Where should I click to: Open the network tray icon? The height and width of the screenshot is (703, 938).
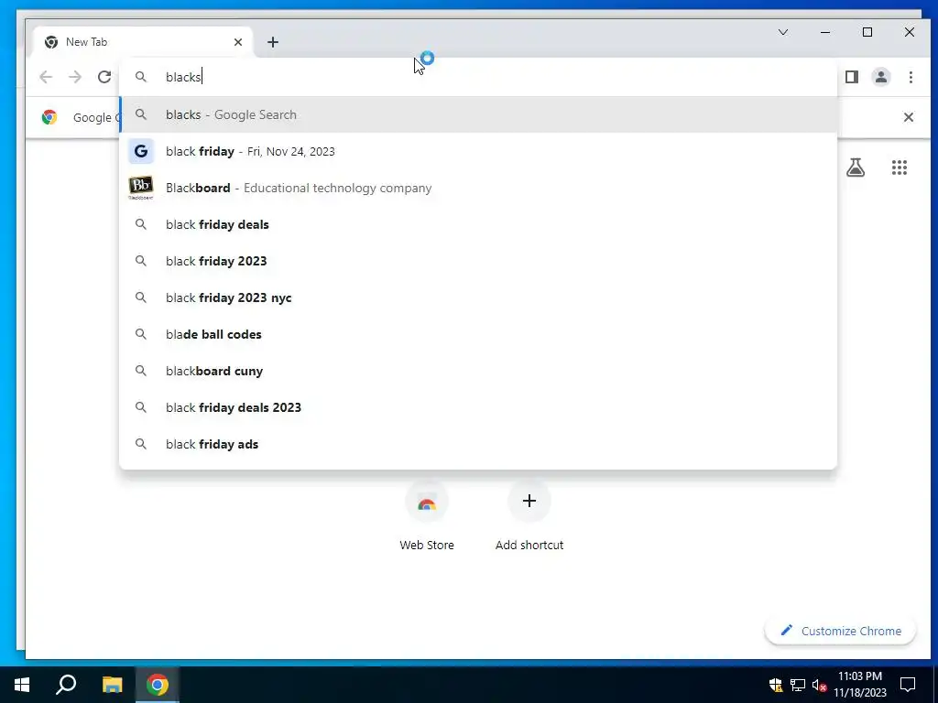coord(798,685)
